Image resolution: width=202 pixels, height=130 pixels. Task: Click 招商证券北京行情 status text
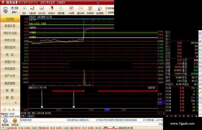[126, 128]
